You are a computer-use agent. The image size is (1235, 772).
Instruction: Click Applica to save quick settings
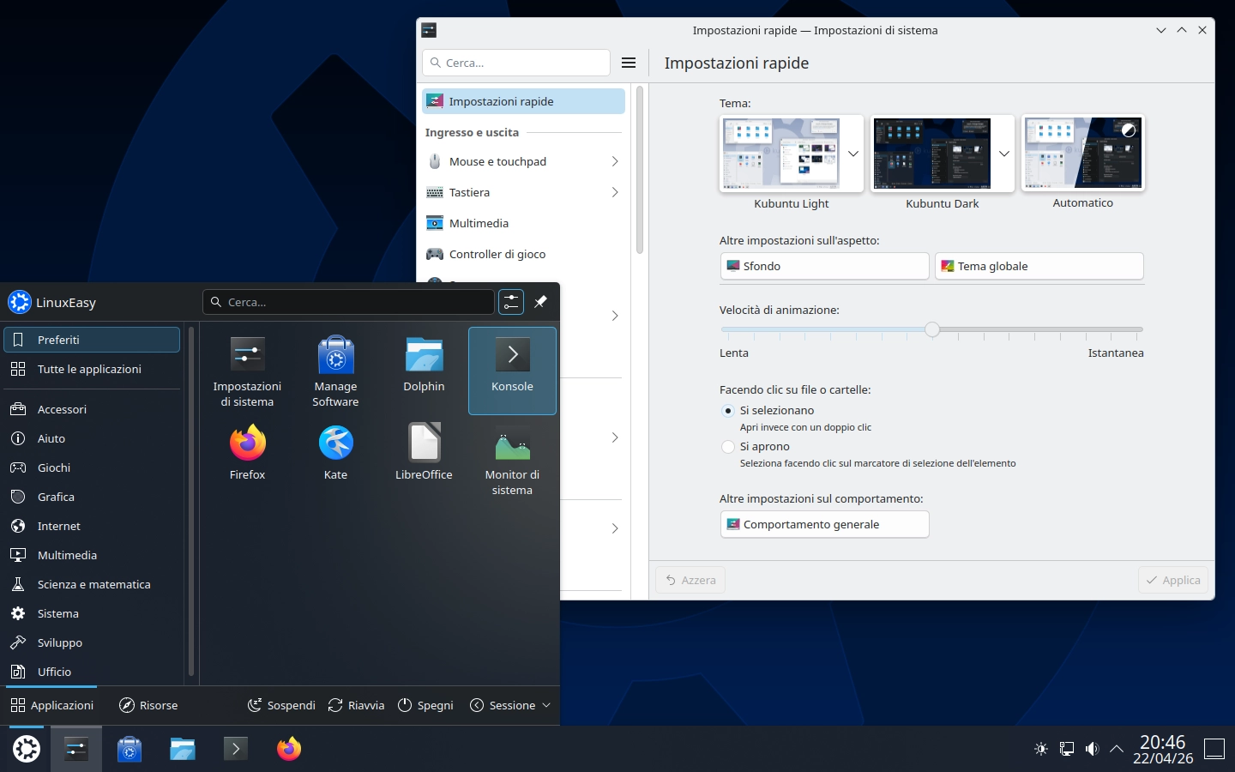click(x=1172, y=580)
